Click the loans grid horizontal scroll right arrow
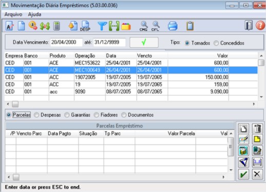 coord(254,104)
